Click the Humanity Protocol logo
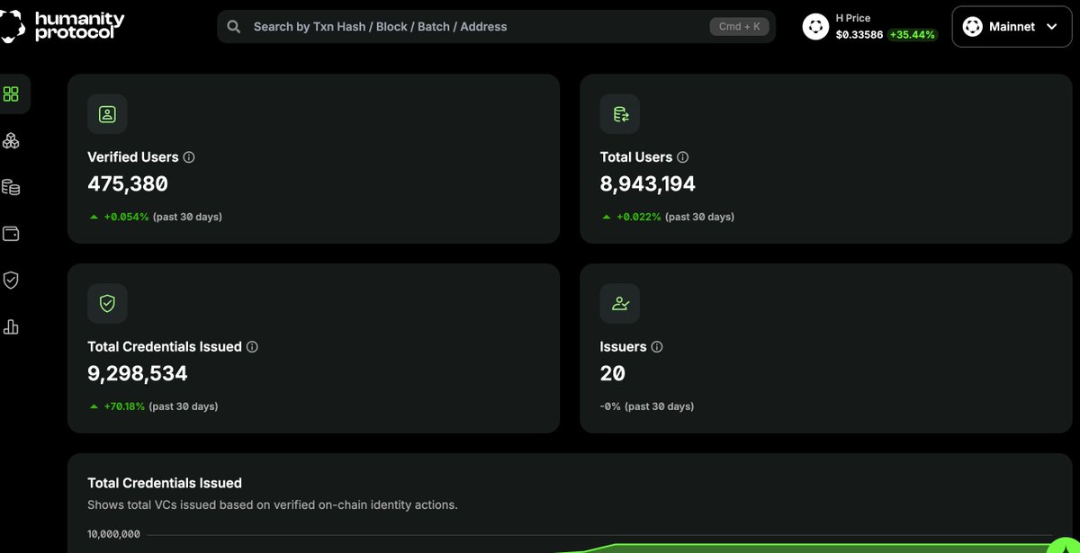Screen dimensions: 1080x553 point(63,26)
